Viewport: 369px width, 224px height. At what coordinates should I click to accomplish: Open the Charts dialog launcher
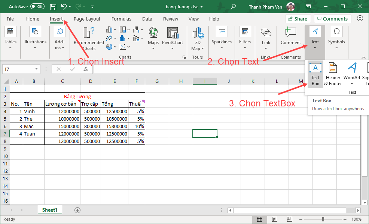click(184, 57)
